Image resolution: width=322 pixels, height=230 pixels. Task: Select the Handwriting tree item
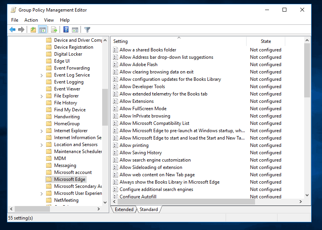coord(67,116)
